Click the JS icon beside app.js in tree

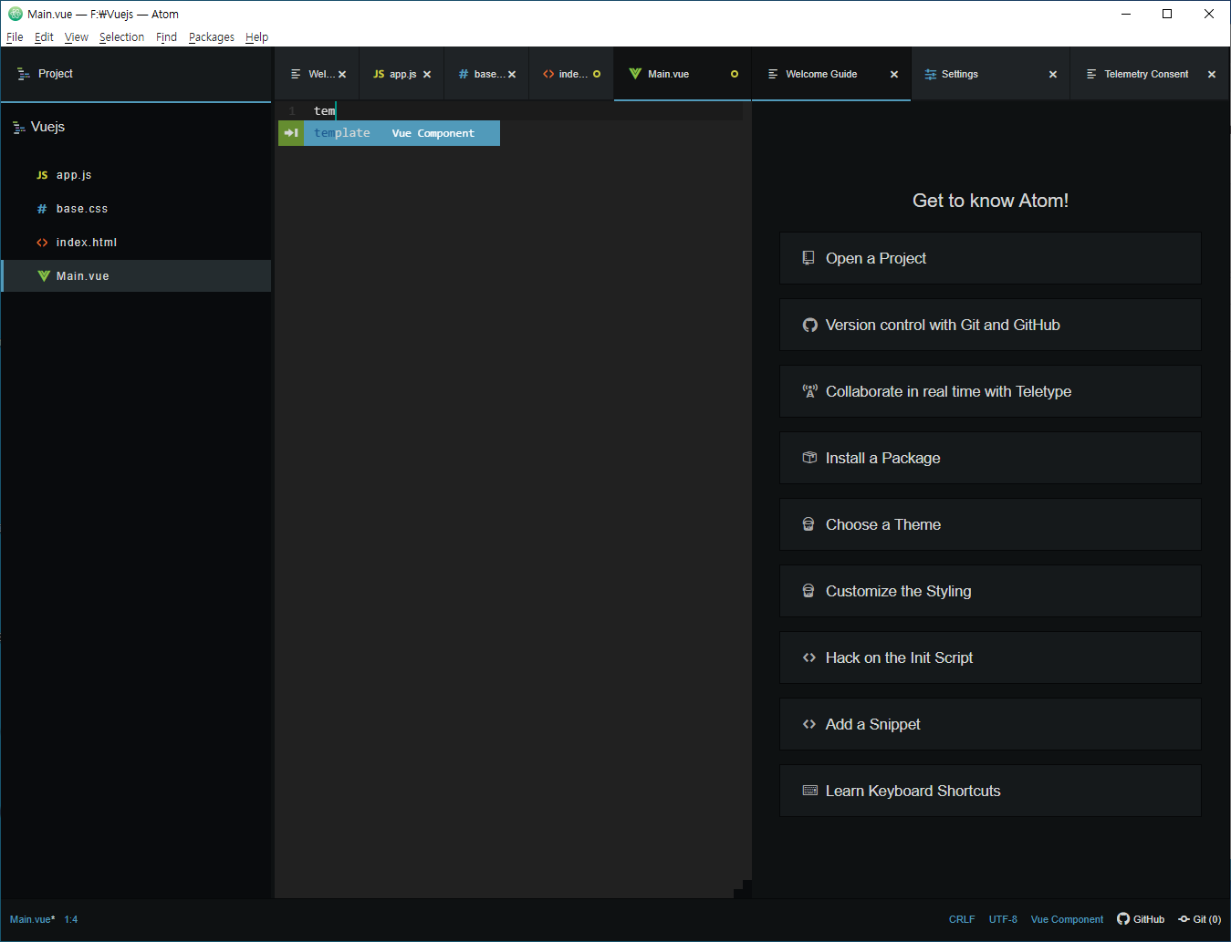click(42, 175)
